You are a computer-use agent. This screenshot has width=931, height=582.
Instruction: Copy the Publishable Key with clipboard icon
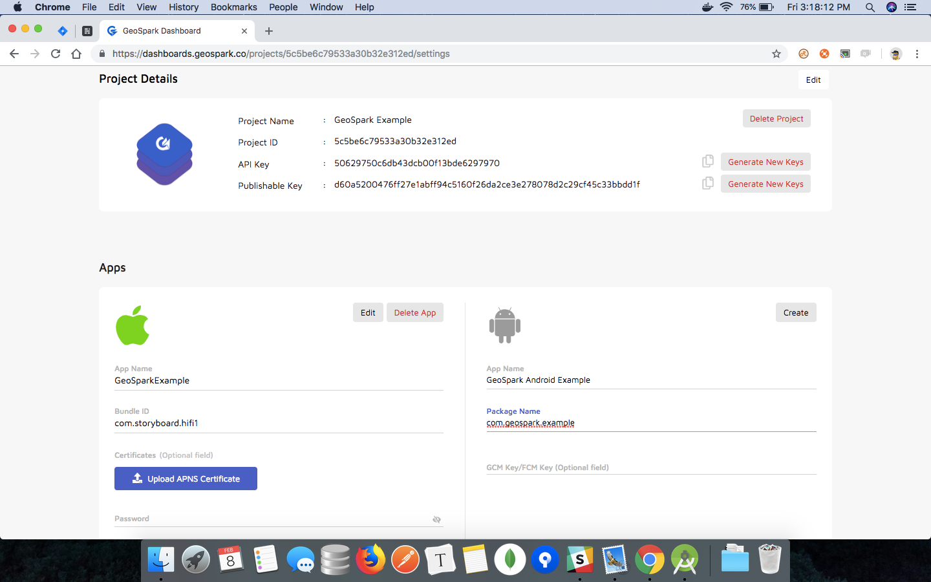coord(708,183)
